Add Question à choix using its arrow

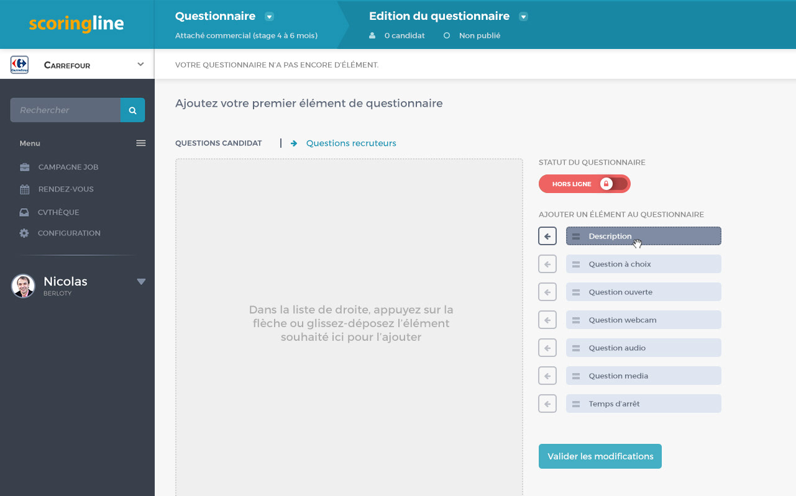[x=547, y=264]
